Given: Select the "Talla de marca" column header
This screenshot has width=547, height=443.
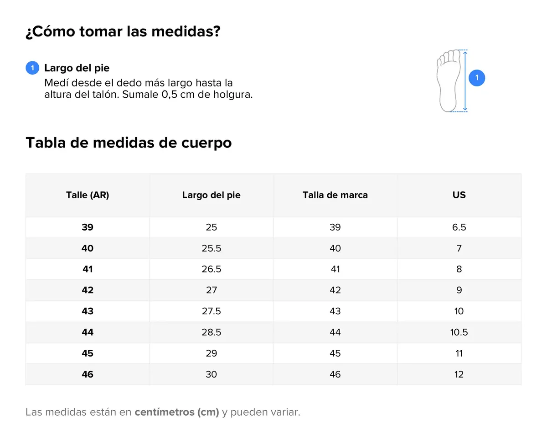Looking at the screenshot, I should tap(335, 195).
